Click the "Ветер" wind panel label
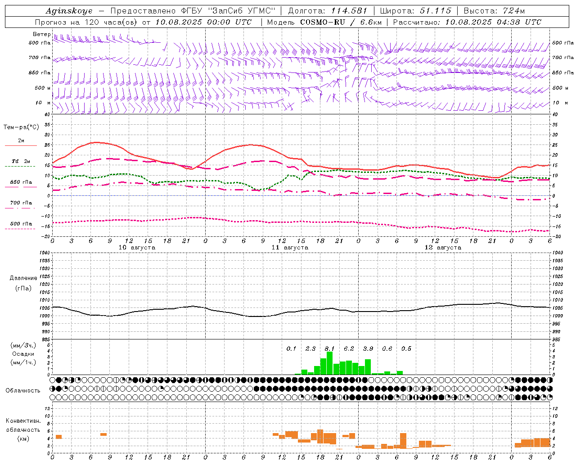 tap(41, 34)
